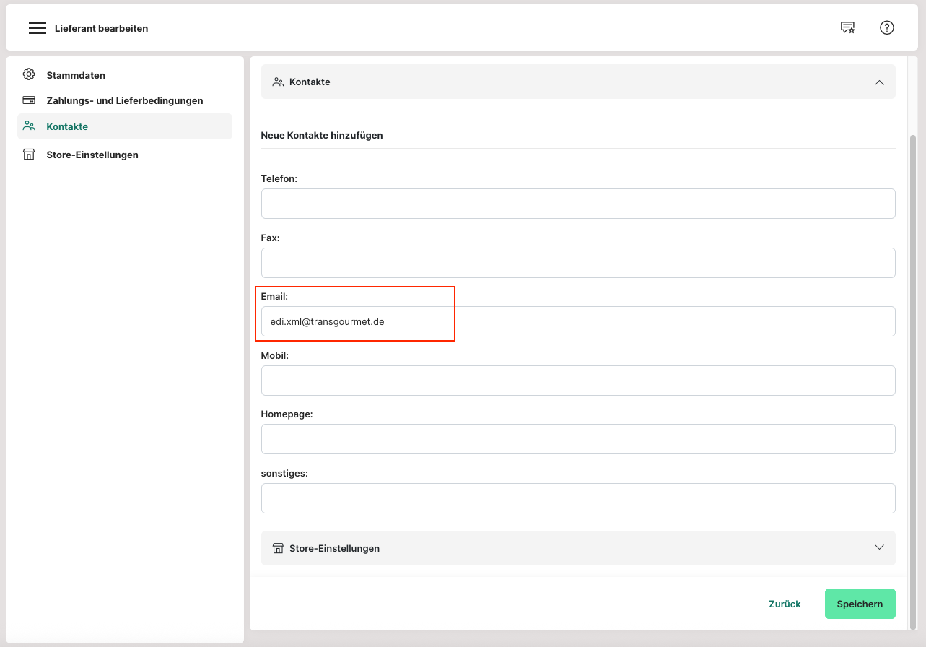Collapse the Kontakte section chevron

[x=878, y=82]
